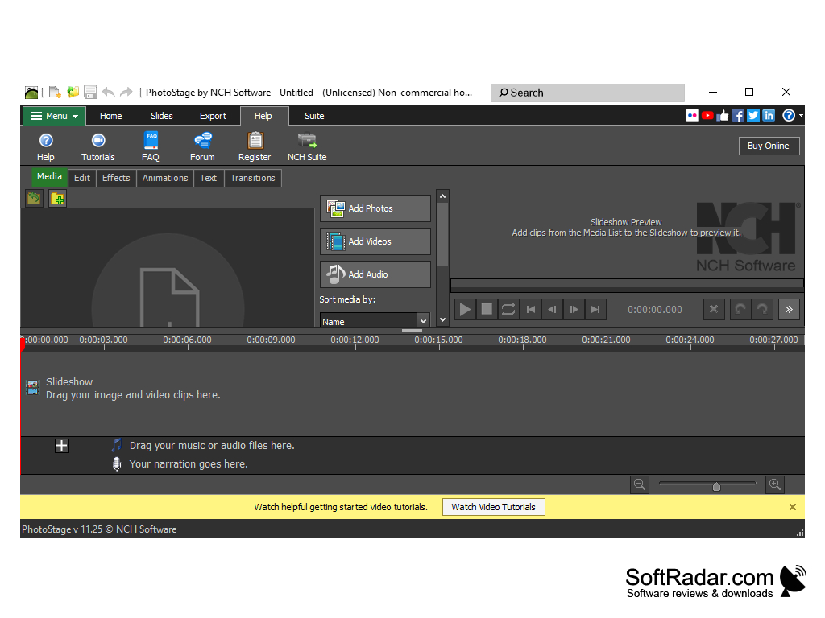
Task: Expand more preview controls double-arrow
Action: [x=789, y=310]
